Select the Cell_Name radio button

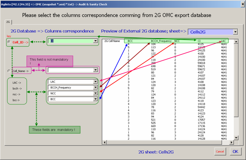(9, 71)
